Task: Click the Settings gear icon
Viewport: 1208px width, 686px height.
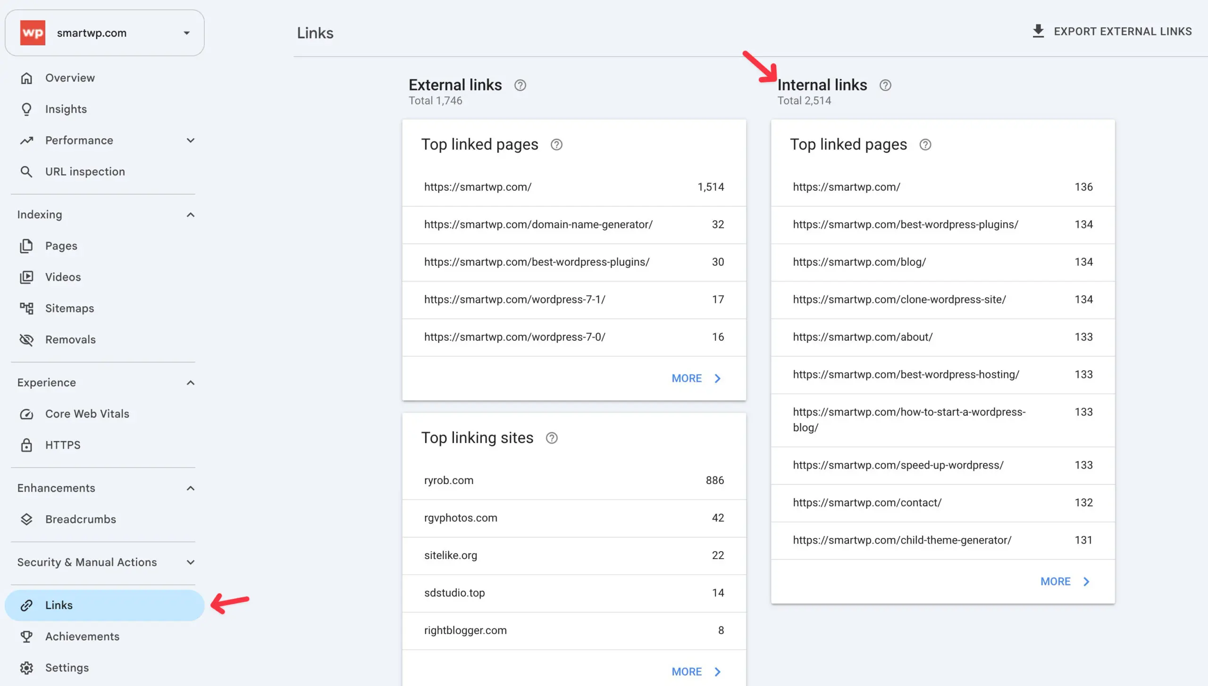Action: tap(26, 668)
